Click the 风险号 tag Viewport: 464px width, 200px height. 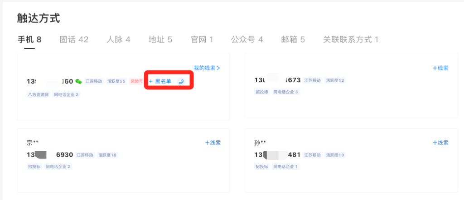click(x=136, y=81)
